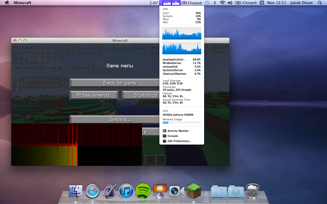327x204 pixels.
Task: Click the 83° temperature menu bar item
Action: [x=154, y=3]
